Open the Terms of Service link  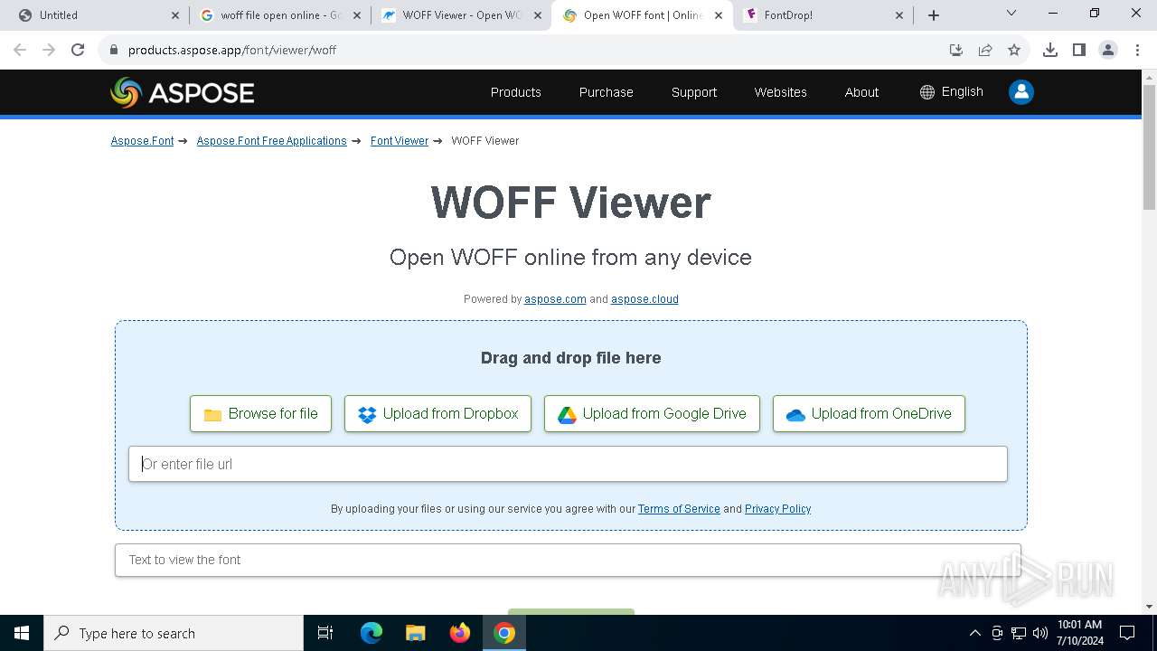[679, 509]
